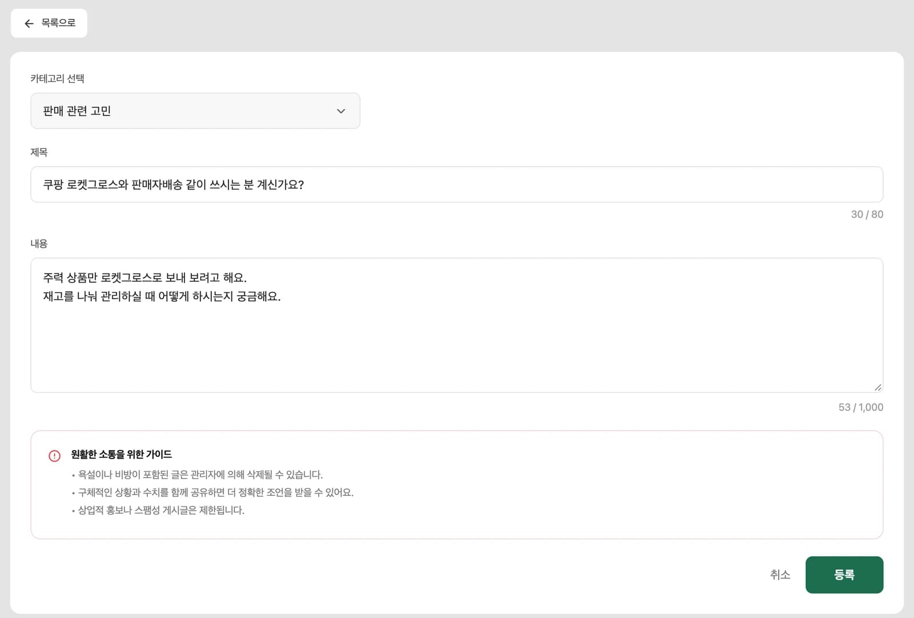The height and width of the screenshot is (618, 914).
Task: Click the '카테고리 선택' label
Action: click(x=57, y=79)
